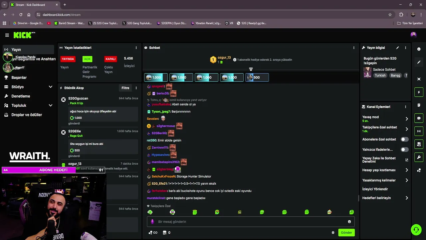Open the info icon in right rail
Viewport: 426px width, 240px height.
coord(419,49)
